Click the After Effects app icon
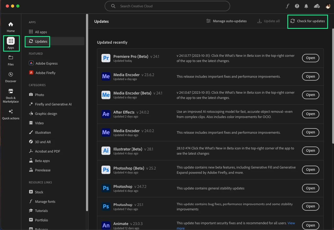This screenshot has height=230, width=334. (x=106, y=114)
